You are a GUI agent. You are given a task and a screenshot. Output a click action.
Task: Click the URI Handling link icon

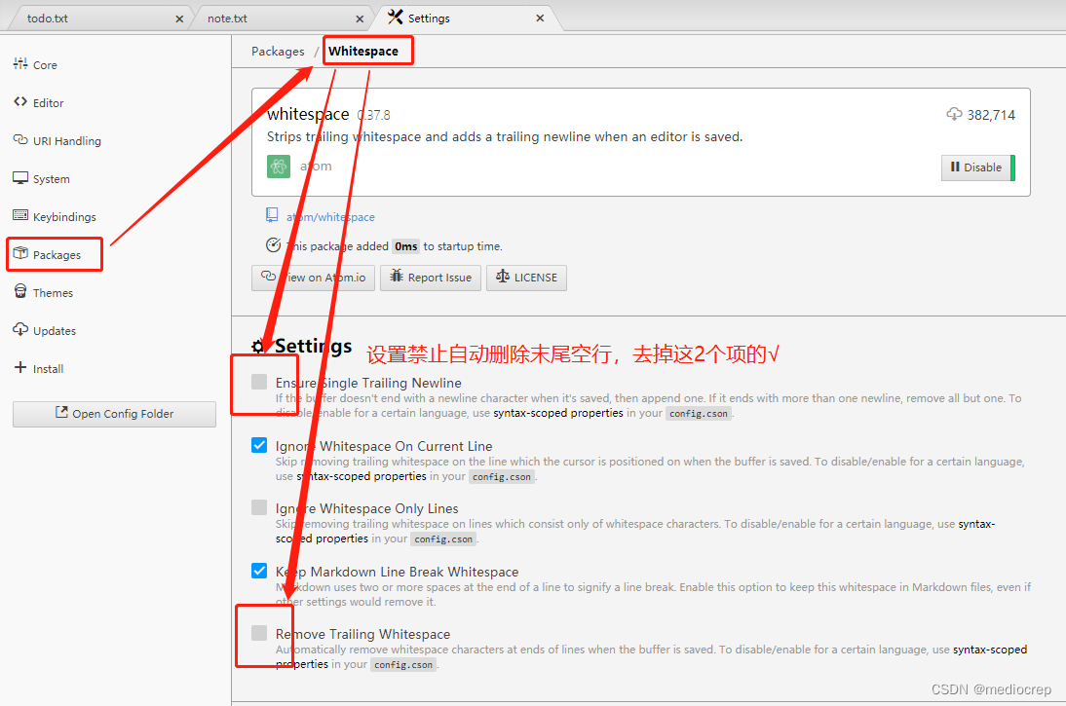[x=20, y=140]
